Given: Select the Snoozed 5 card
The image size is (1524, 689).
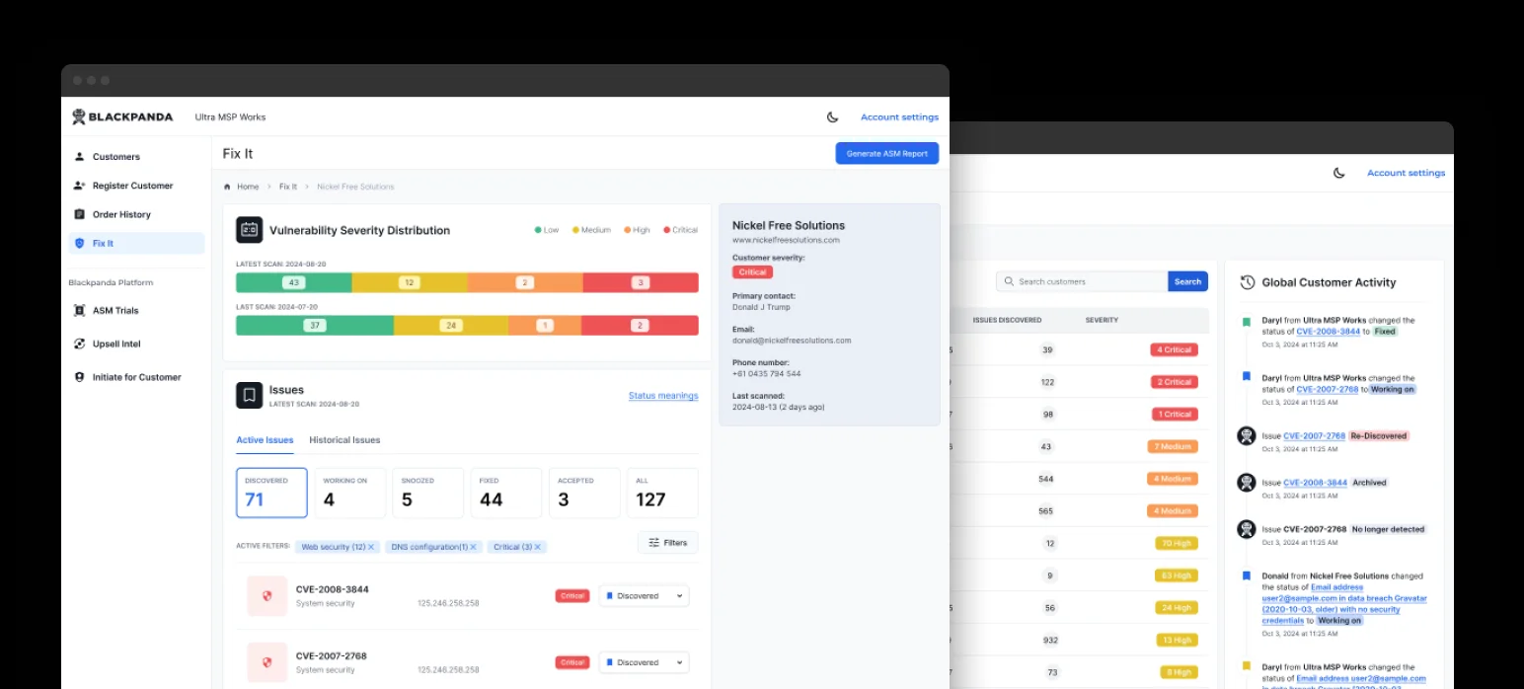Looking at the screenshot, I should tap(427, 493).
